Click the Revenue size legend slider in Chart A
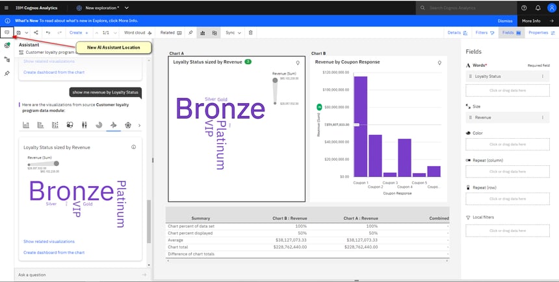 click(275, 91)
